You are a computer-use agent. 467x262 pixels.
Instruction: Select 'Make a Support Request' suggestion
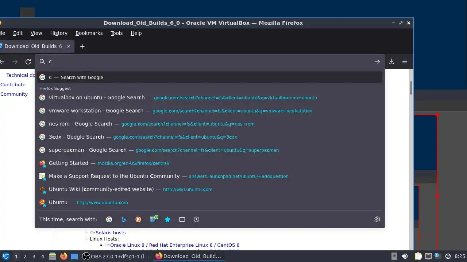click(210, 176)
